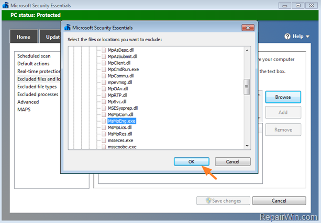Cancel the file selection dialog
The height and width of the screenshot is (223, 321).
233,161
